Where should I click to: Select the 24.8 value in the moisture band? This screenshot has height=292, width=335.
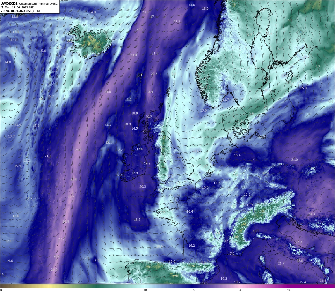(108, 92)
